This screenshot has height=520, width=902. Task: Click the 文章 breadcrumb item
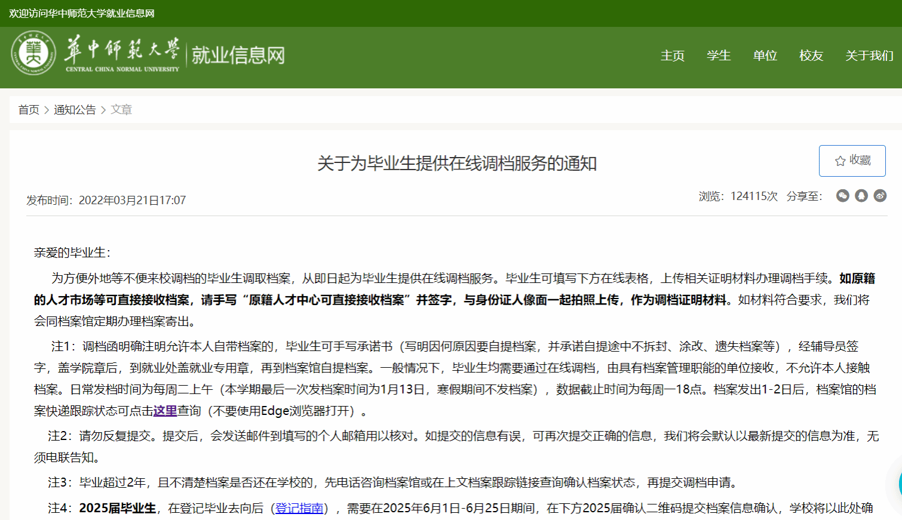[x=121, y=110]
